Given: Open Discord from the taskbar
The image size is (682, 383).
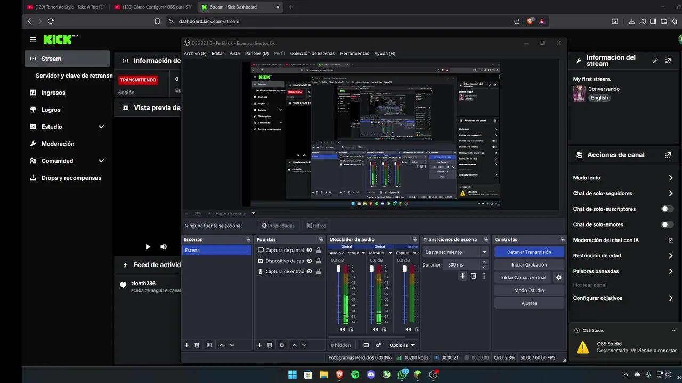Looking at the screenshot, I should (x=371, y=374).
